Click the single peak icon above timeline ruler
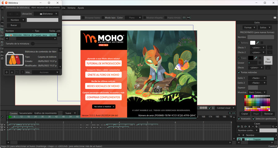278x148 pixels. point(230,113)
